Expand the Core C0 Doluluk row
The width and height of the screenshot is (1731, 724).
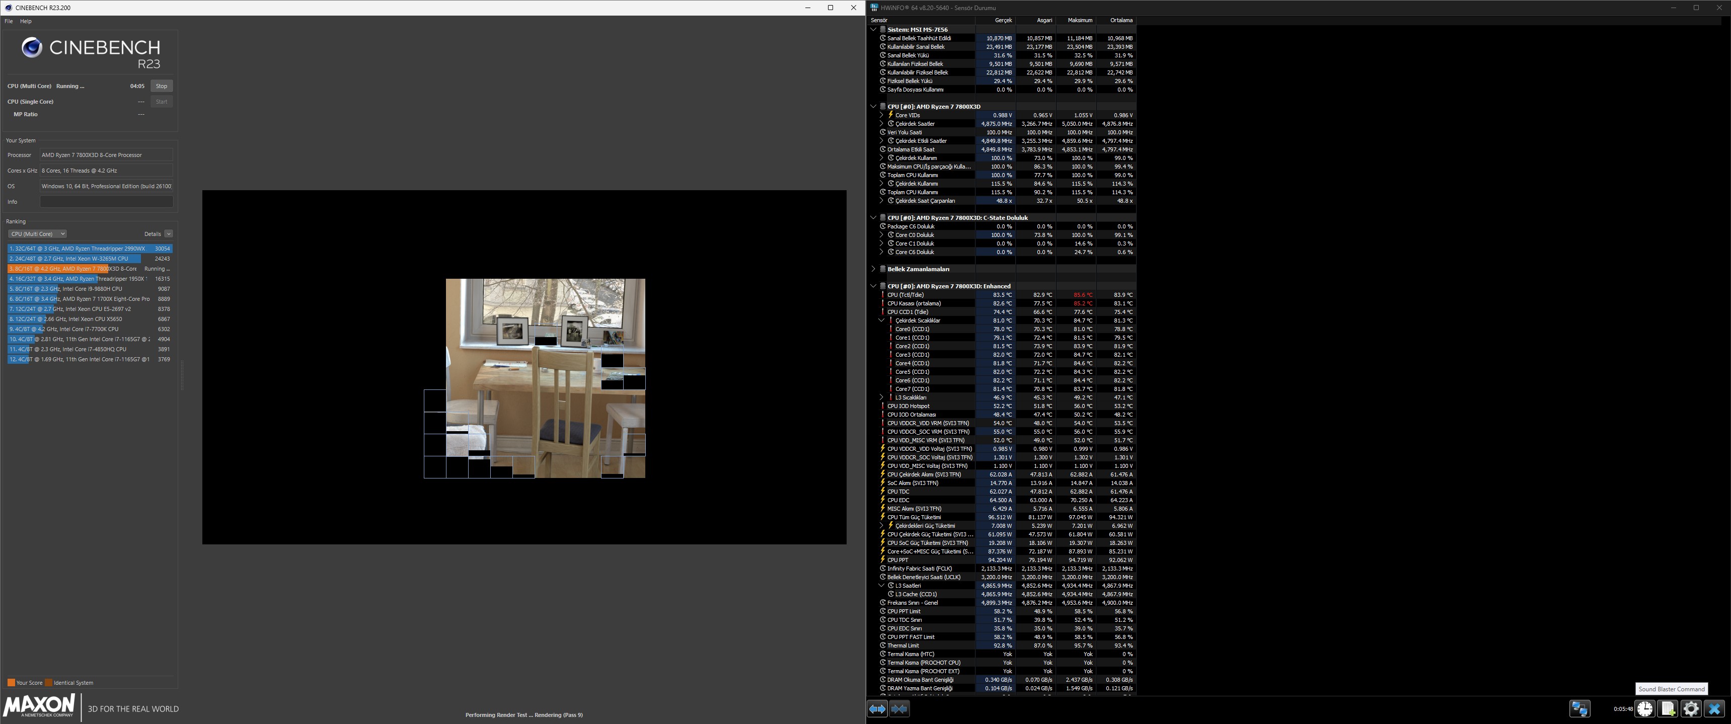coord(882,235)
